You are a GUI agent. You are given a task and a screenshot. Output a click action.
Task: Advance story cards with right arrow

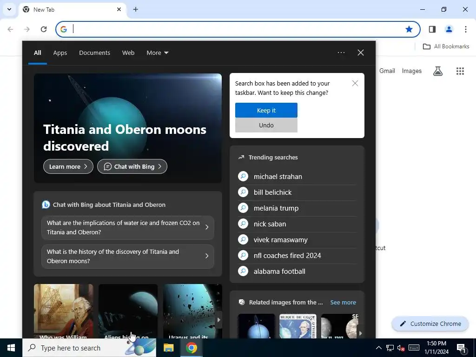point(218,320)
